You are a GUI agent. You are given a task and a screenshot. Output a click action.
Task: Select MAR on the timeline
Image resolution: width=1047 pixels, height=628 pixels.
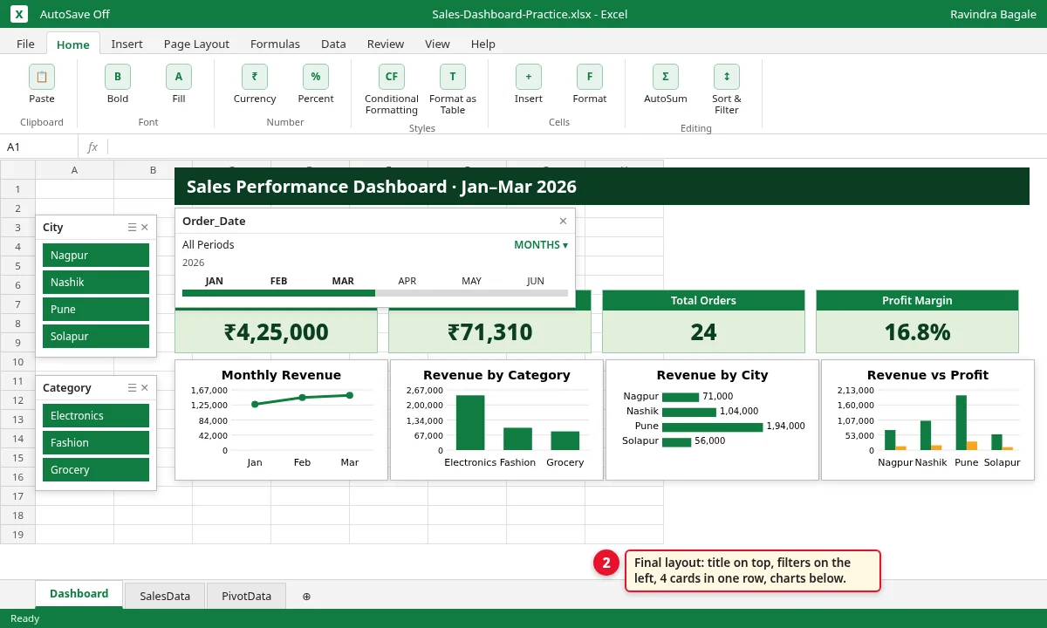(343, 281)
